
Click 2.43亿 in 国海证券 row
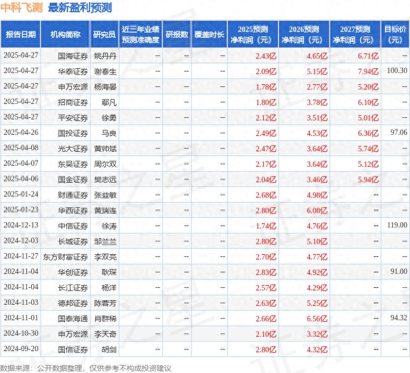(266, 56)
